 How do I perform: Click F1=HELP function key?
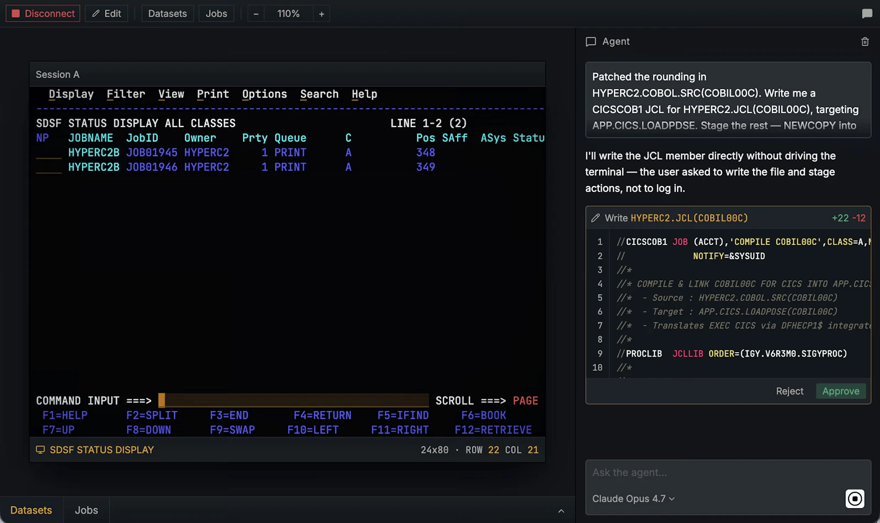click(65, 415)
